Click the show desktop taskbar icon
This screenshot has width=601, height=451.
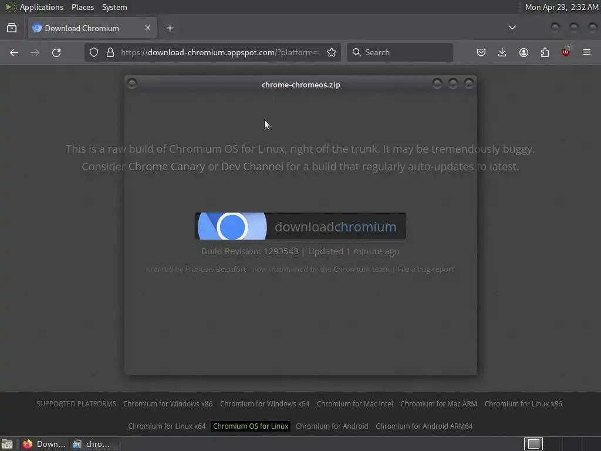[7, 444]
